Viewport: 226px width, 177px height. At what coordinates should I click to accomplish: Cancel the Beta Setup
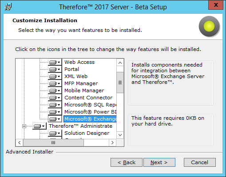pos(200,162)
